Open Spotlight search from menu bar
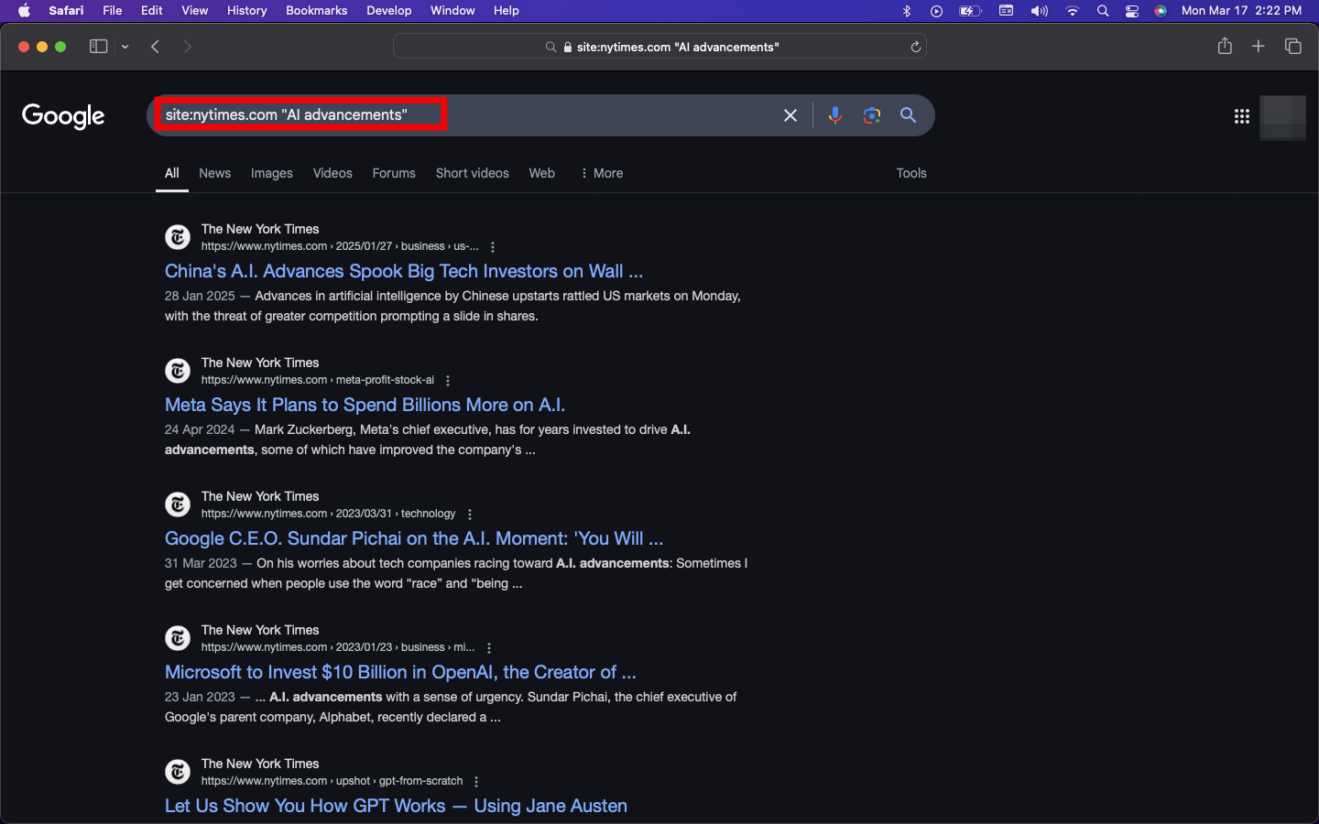The height and width of the screenshot is (824, 1319). click(1103, 11)
